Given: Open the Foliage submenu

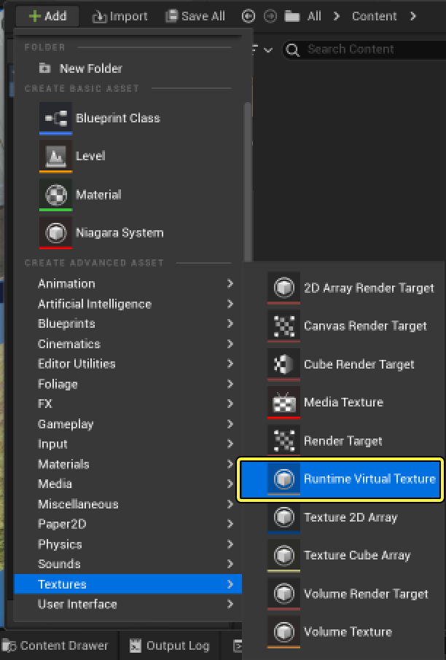Looking at the screenshot, I should [x=128, y=384].
